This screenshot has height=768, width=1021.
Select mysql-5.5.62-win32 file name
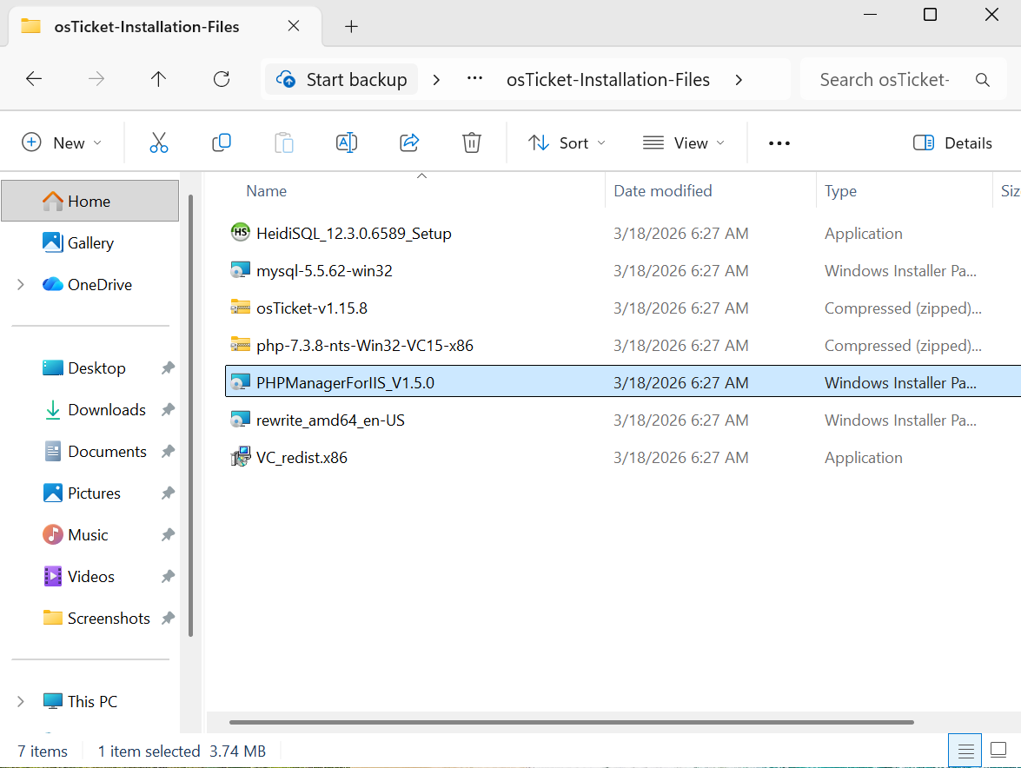pos(324,270)
